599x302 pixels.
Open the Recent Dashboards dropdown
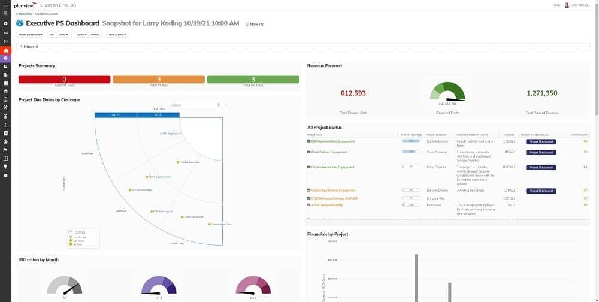point(31,34)
